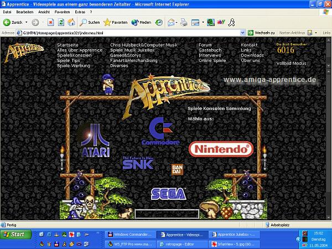Switch to retropage - Editor taskbar window
This screenshot has width=332, height=249.
pyautogui.click(x=182, y=244)
